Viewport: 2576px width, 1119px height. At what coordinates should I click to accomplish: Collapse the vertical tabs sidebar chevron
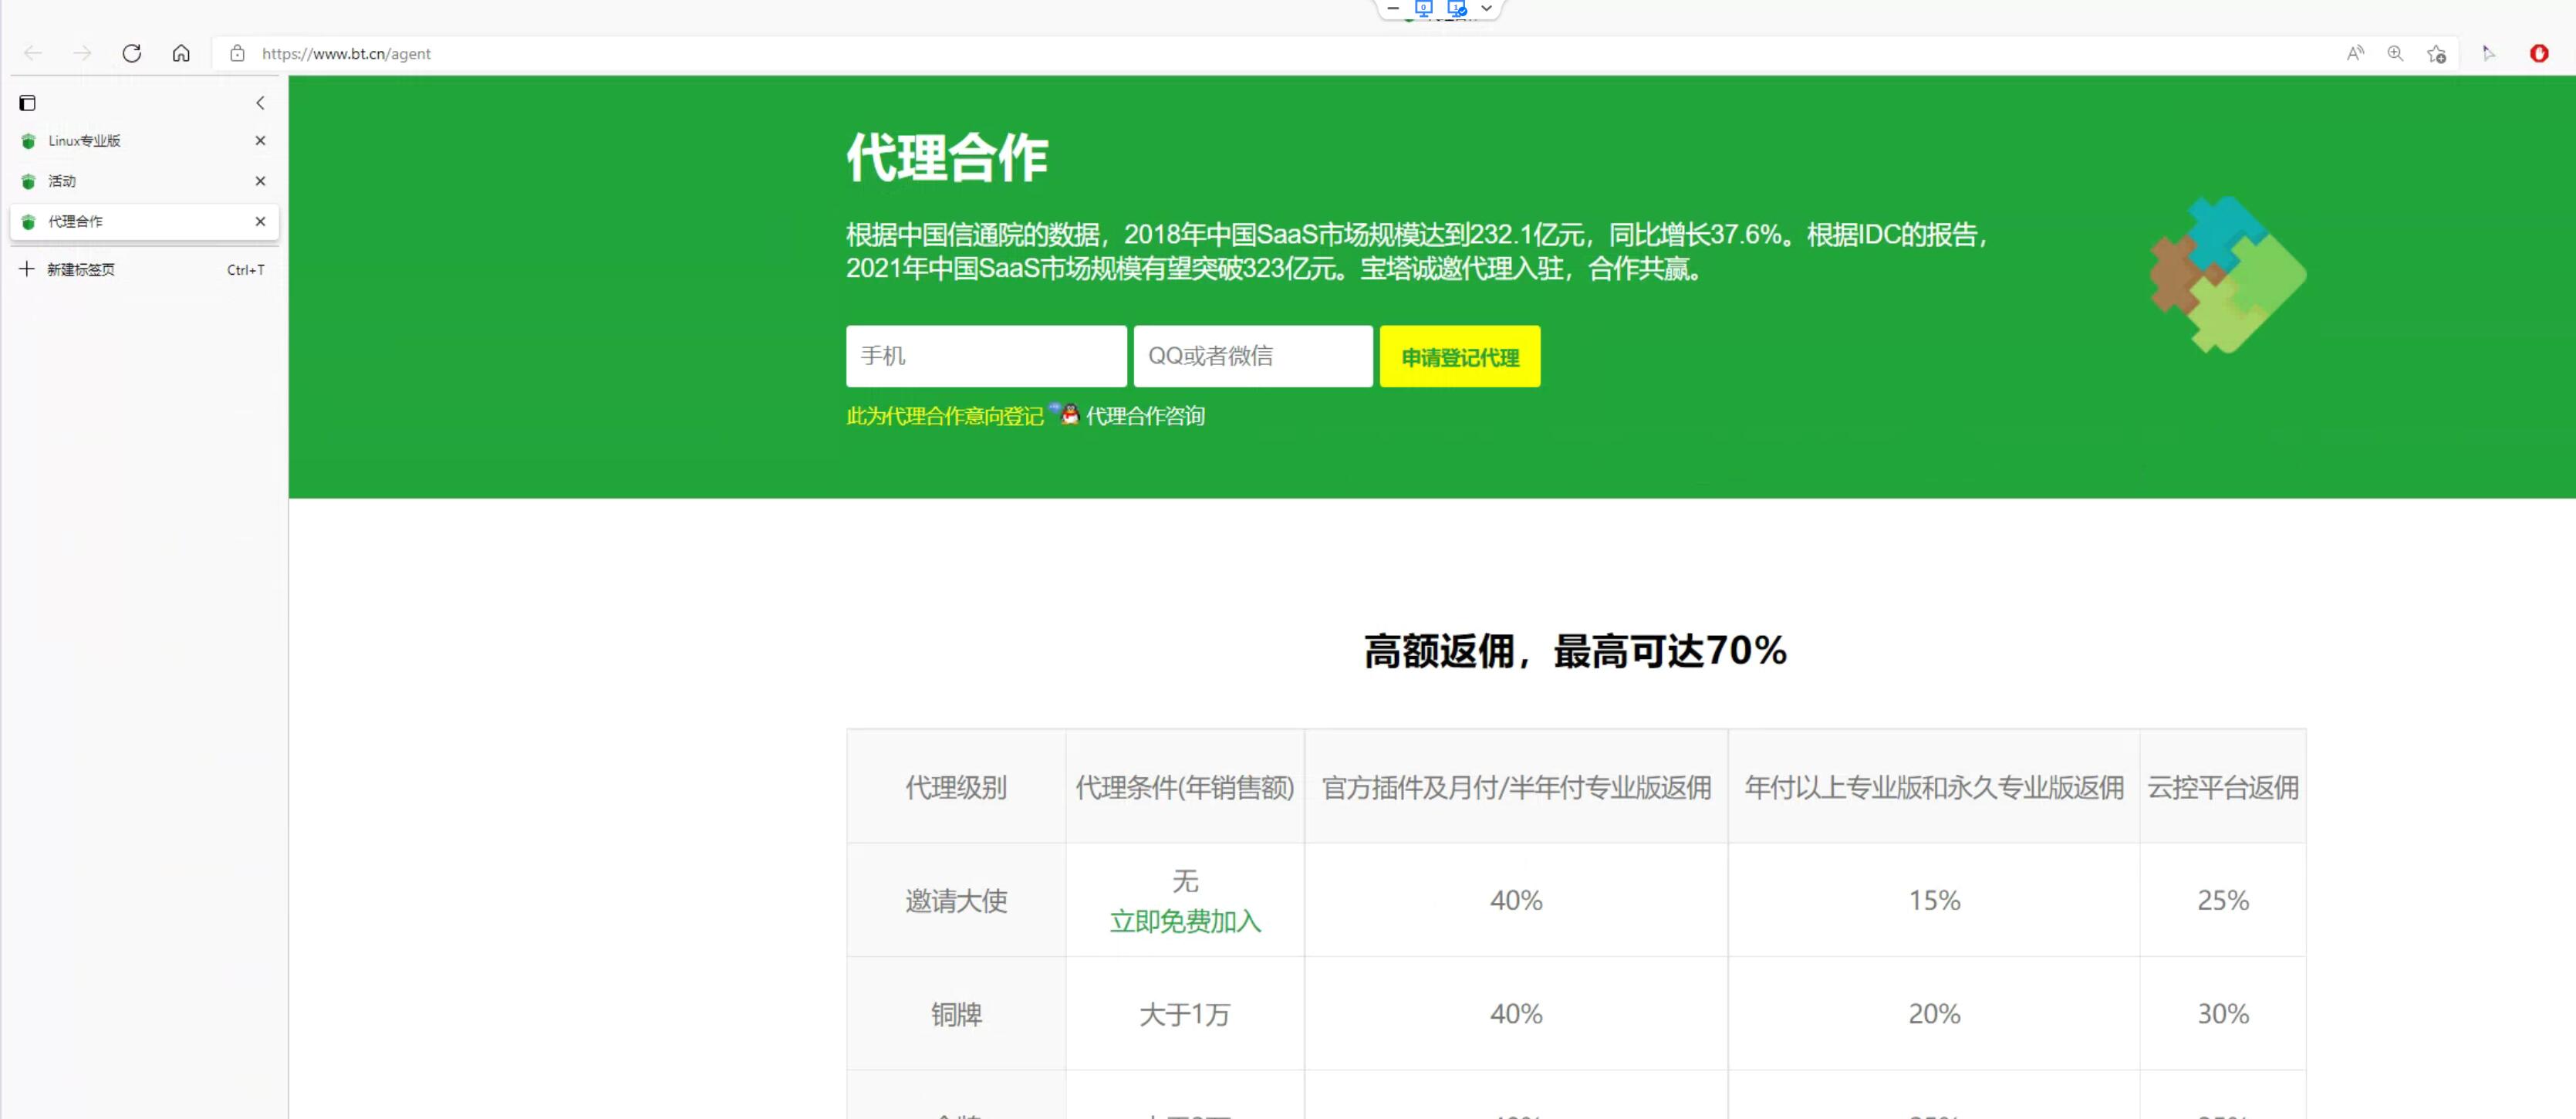click(260, 103)
